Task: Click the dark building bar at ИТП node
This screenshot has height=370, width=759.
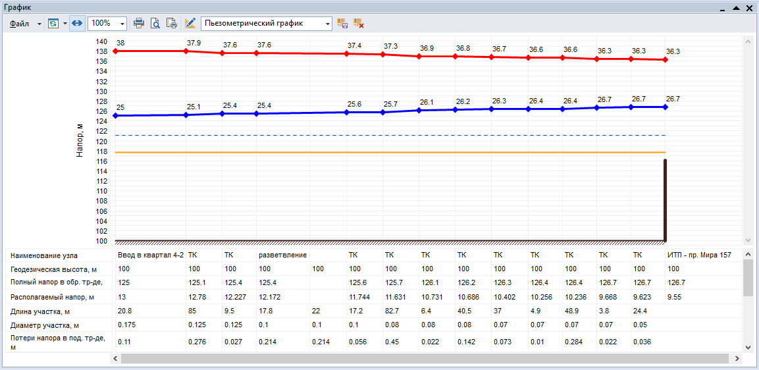Action: tap(666, 199)
